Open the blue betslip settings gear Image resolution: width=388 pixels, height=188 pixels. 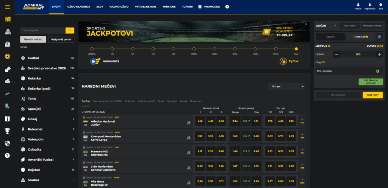(379, 37)
